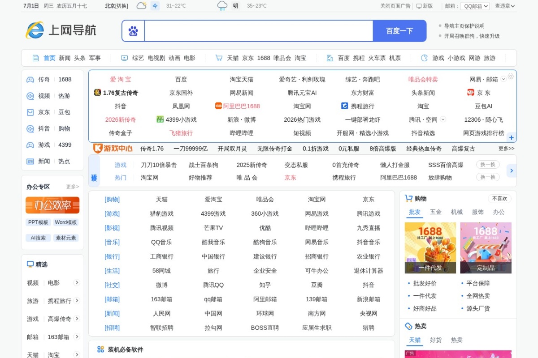Image resolution: width=538 pixels, height=358 pixels.
Task: Expand the 腾讯·空间 dropdown arrow
Action: click(x=443, y=119)
